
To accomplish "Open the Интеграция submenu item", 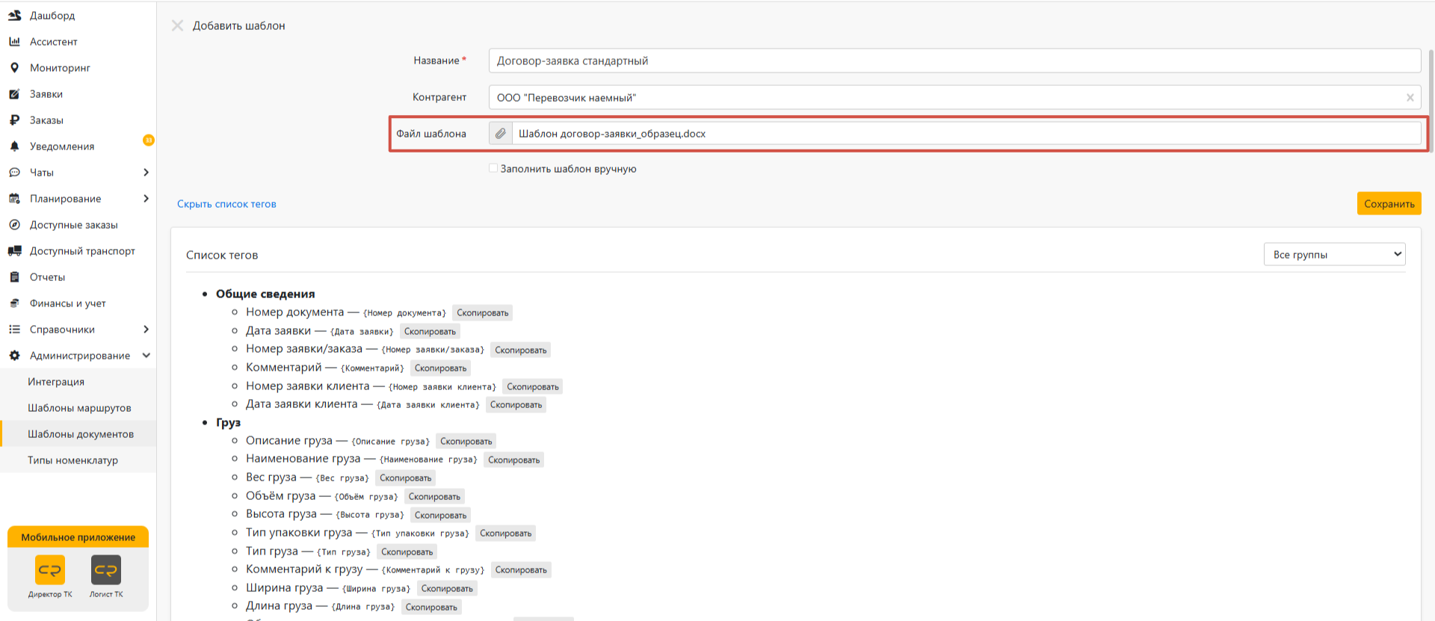I will (78, 381).
